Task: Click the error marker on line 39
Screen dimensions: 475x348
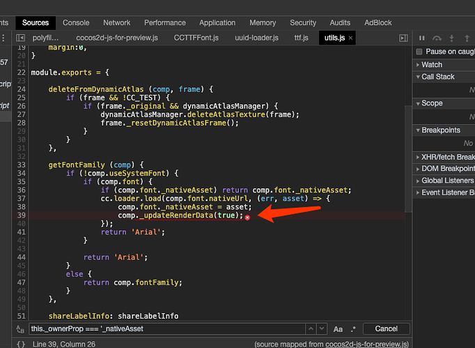Action: [x=247, y=218]
